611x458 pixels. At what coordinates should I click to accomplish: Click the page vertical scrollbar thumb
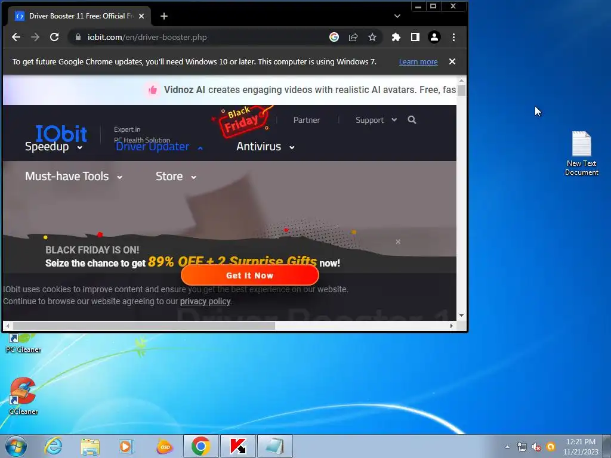[461, 91]
